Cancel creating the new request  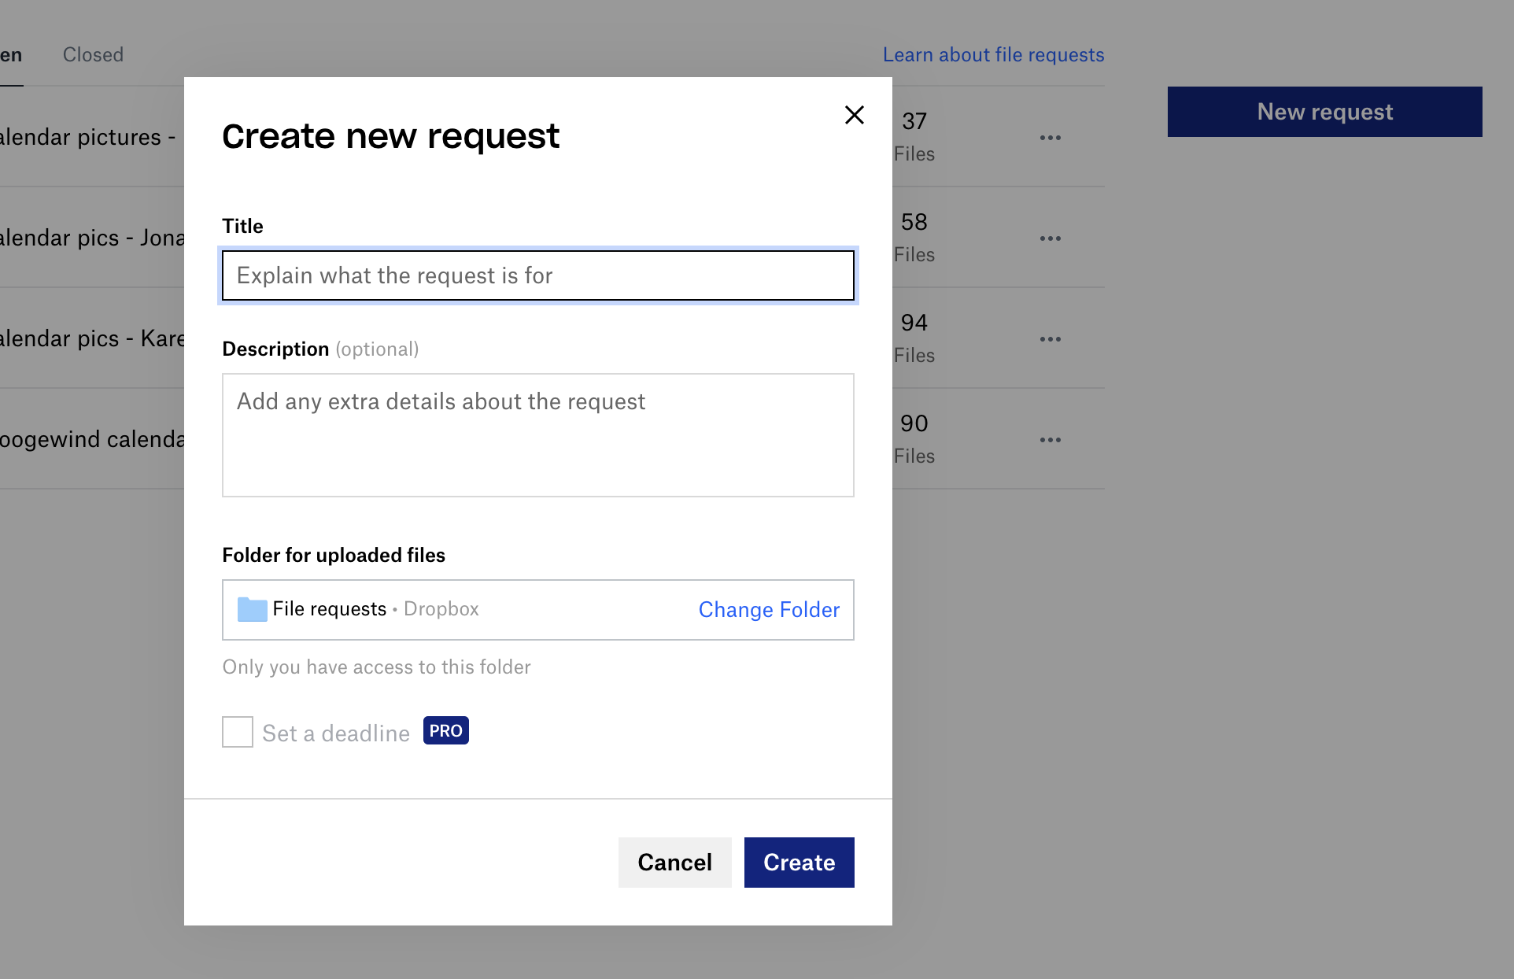tap(674, 863)
